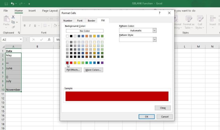This screenshot has height=130, width=220.
Task: Click the Undo arrow in title bar
Action: point(13,4)
